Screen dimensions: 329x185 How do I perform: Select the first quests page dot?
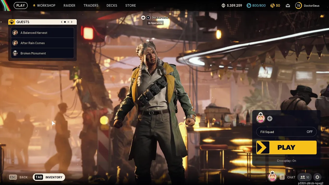pyautogui.click(x=65, y=22)
